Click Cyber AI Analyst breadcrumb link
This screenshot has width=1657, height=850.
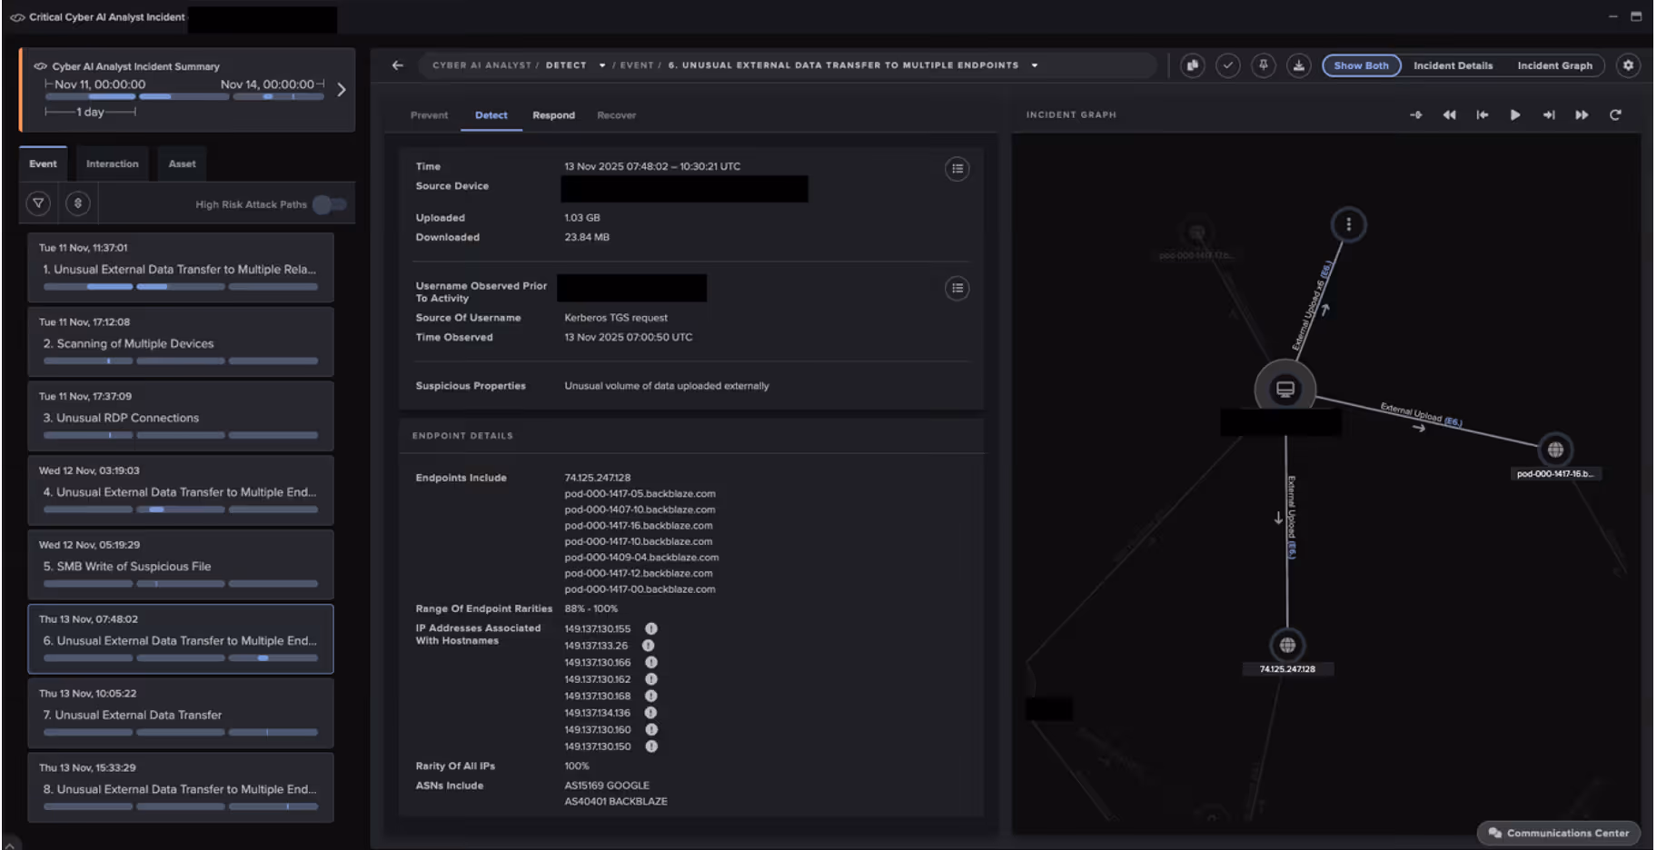click(481, 65)
